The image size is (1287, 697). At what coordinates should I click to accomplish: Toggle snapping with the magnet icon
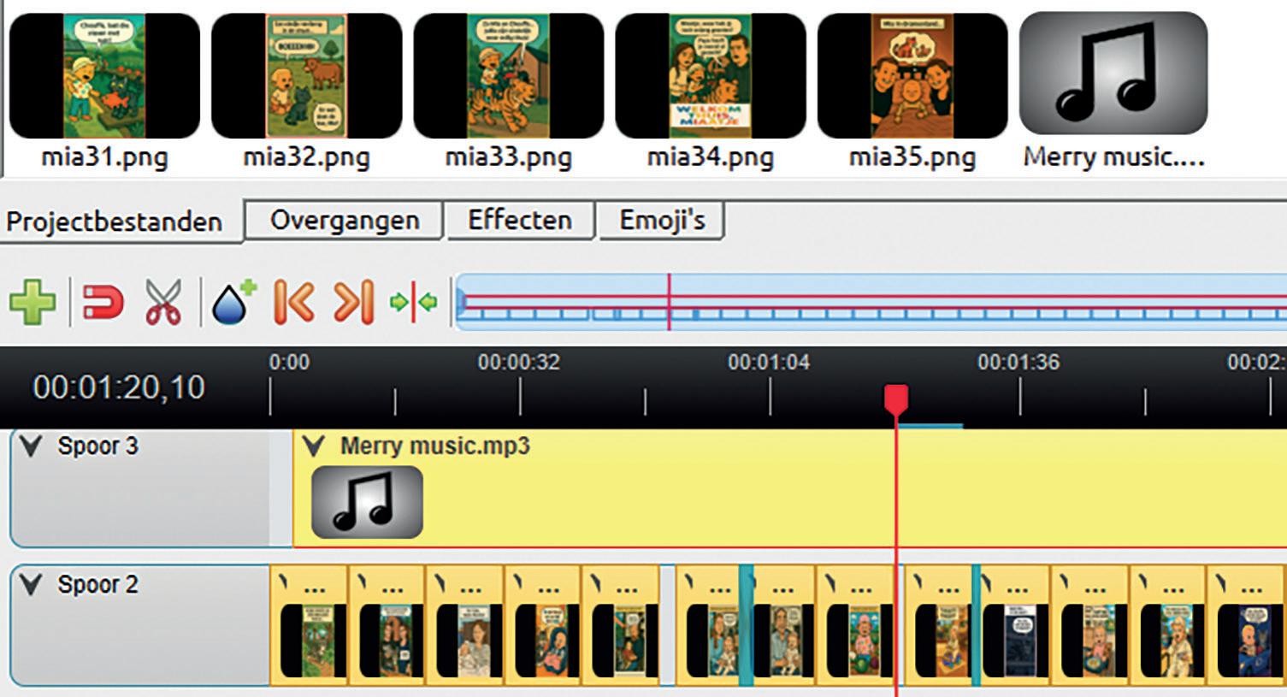click(x=103, y=303)
